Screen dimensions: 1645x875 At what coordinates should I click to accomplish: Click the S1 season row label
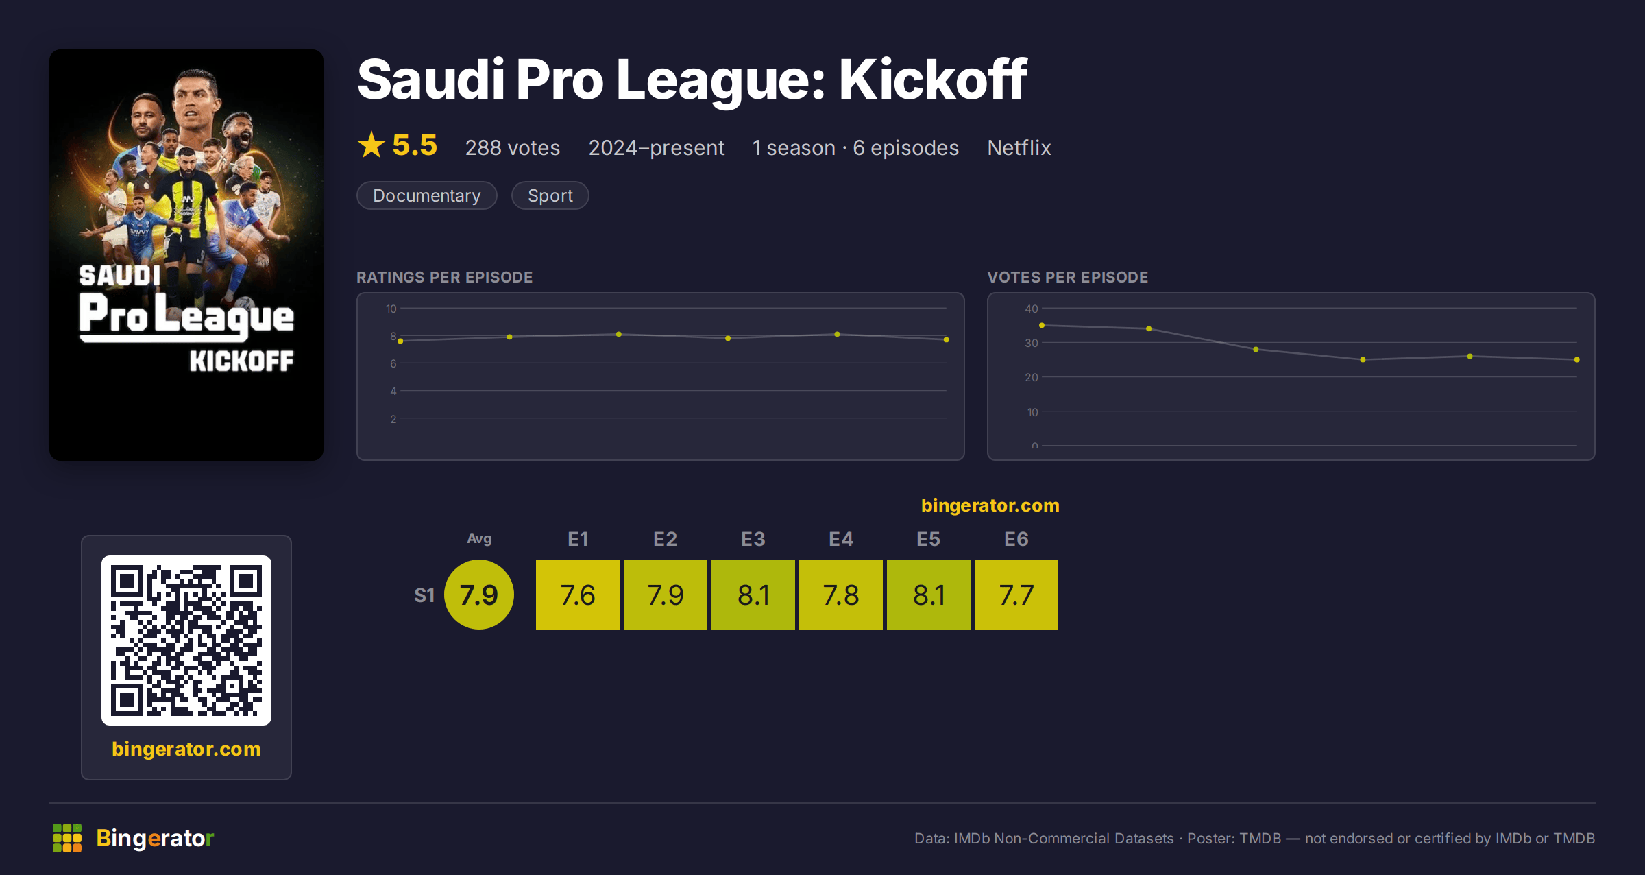424,595
